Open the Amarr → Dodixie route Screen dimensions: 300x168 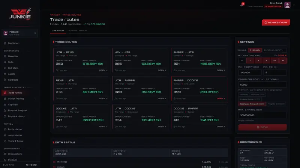[221, 99]
